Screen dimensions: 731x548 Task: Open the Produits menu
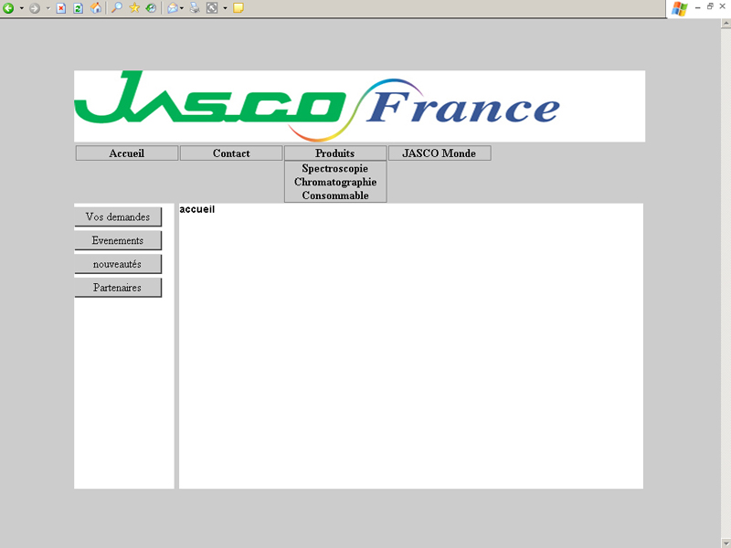(335, 153)
